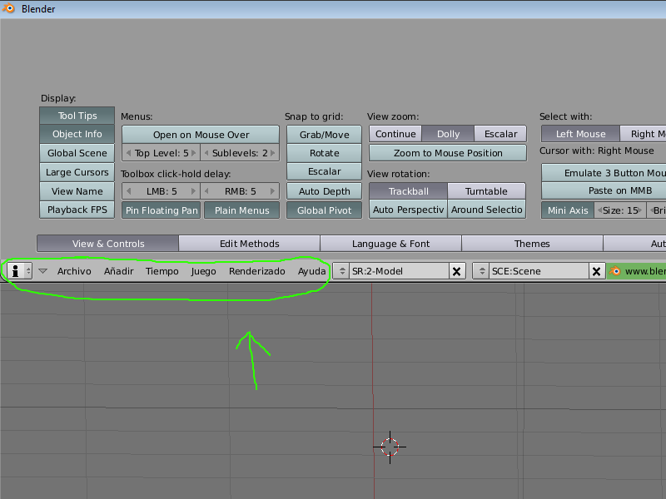Enable Large Cursors option
666x499 pixels.
(77, 172)
